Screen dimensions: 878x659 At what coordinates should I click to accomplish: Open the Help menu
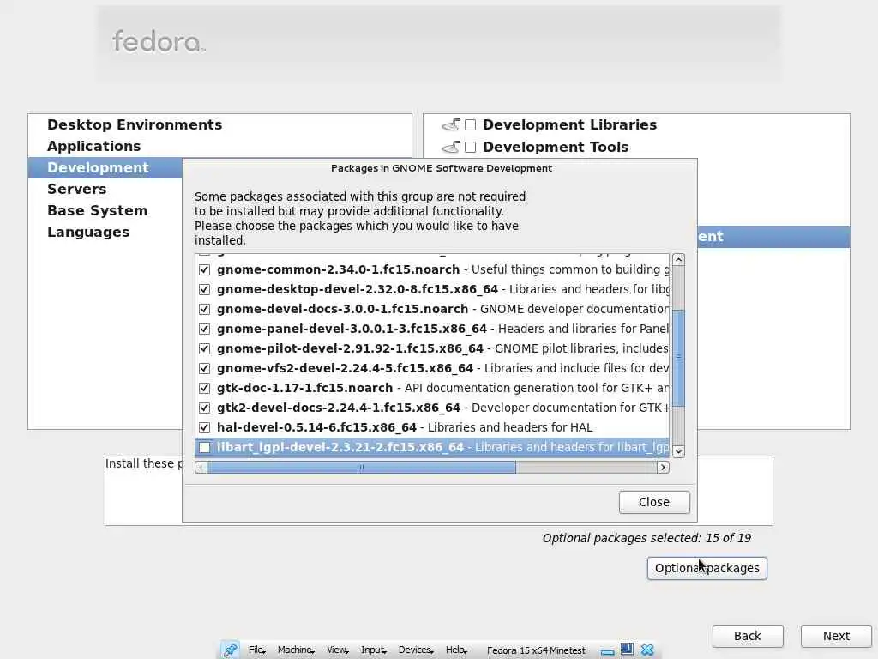click(x=456, y=650)
